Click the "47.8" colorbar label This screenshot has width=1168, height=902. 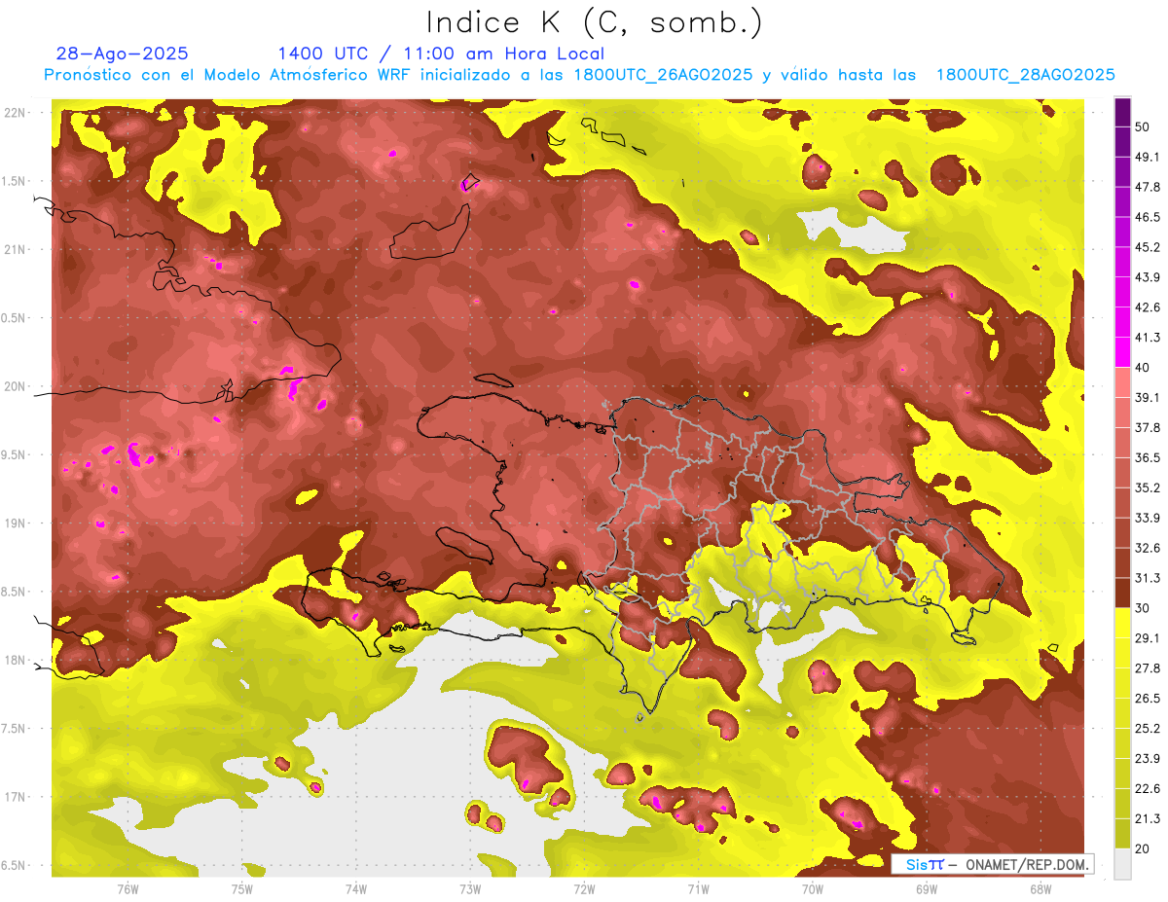1148,187
